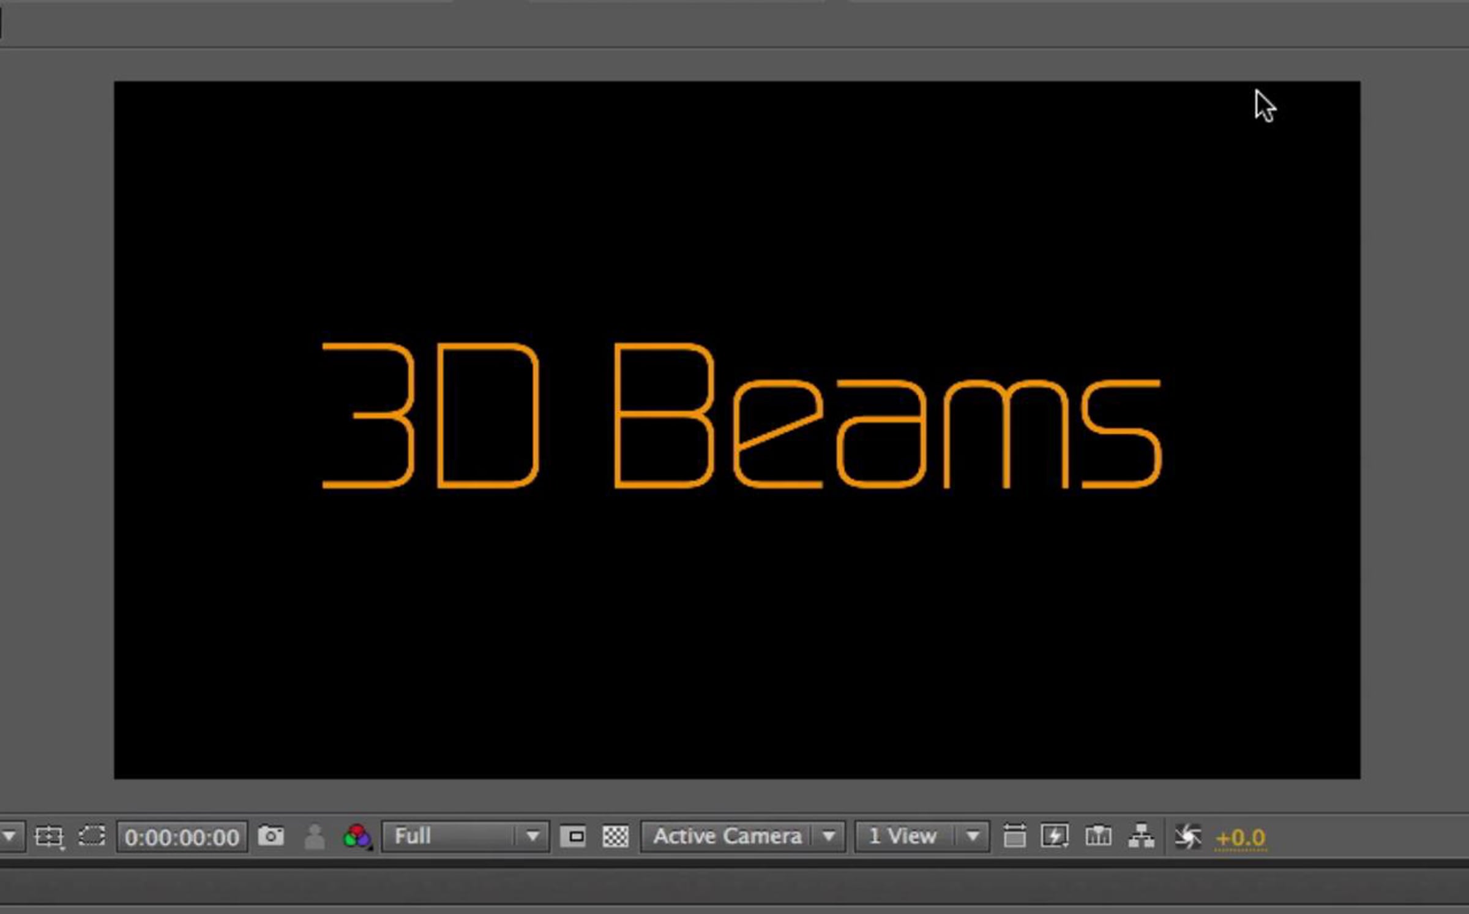This screenshot has width=1469, height=914.
Task: Open the grid and guide options icon
Action: pyautogui.click(x=49, y=837)
